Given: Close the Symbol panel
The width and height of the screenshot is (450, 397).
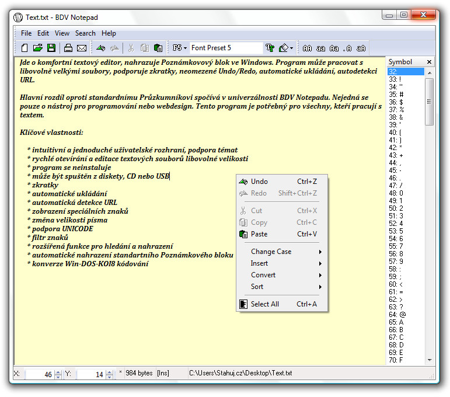Looking at the screenshot, I should (x=429, y=62).
